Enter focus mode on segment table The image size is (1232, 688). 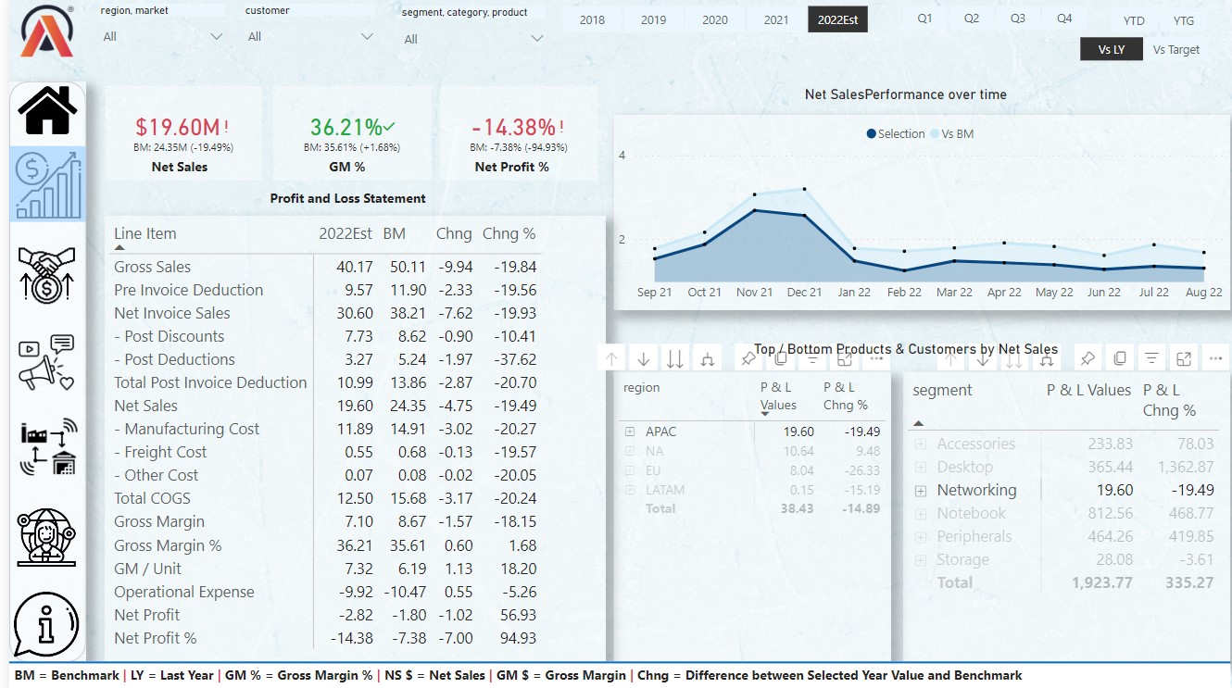point(1184,358)
